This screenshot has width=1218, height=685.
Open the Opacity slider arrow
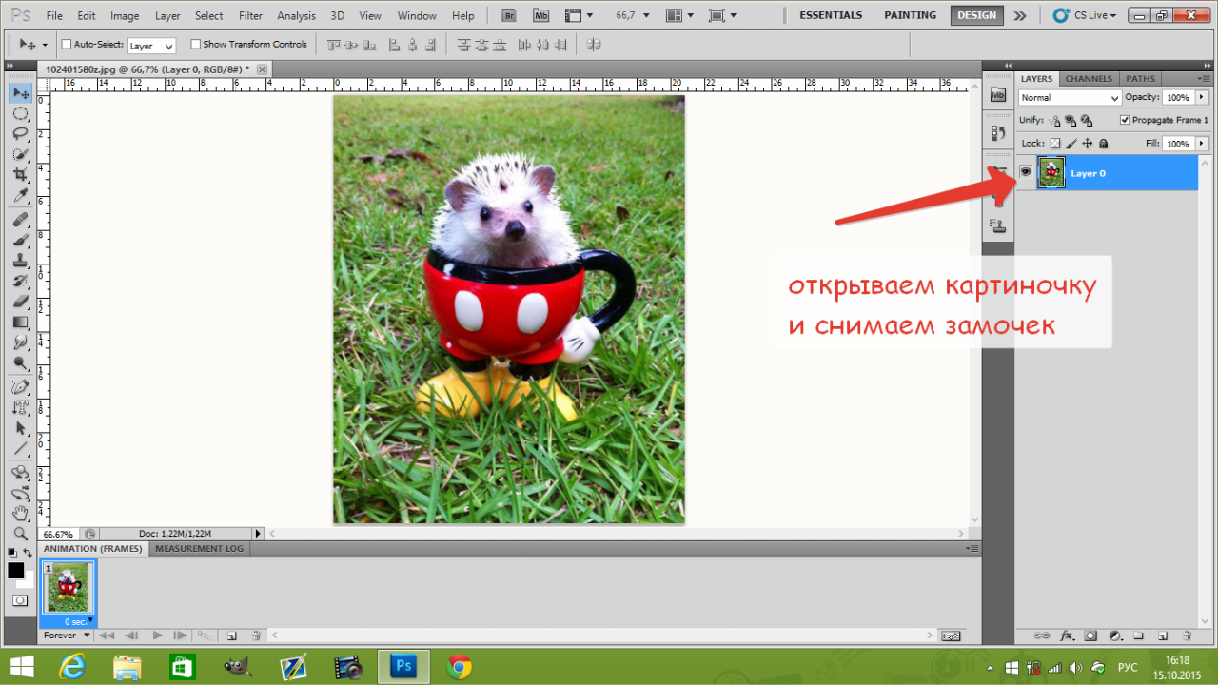[1201, 97]
